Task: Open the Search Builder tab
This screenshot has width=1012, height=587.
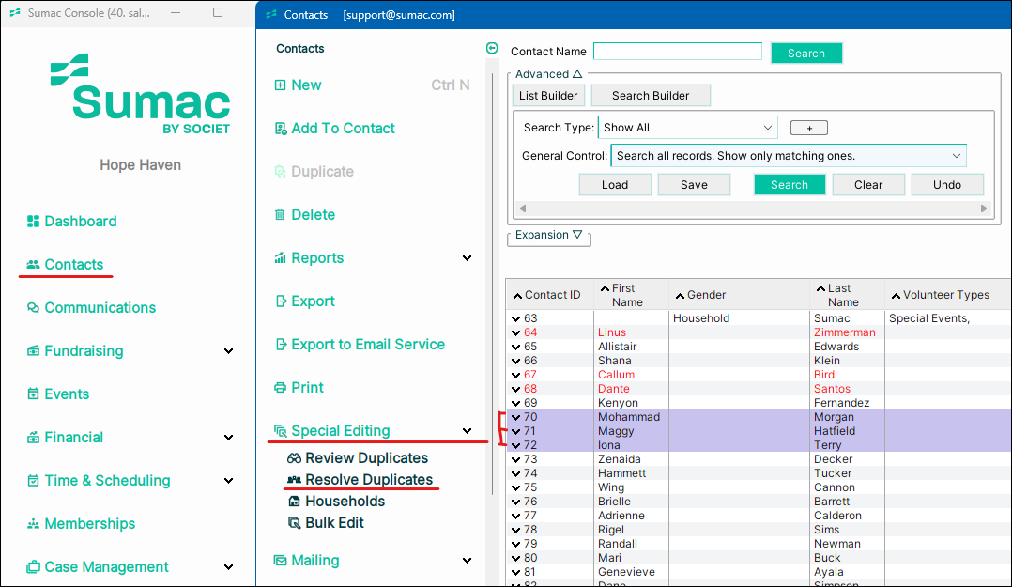Action: (x=651, y=96)
